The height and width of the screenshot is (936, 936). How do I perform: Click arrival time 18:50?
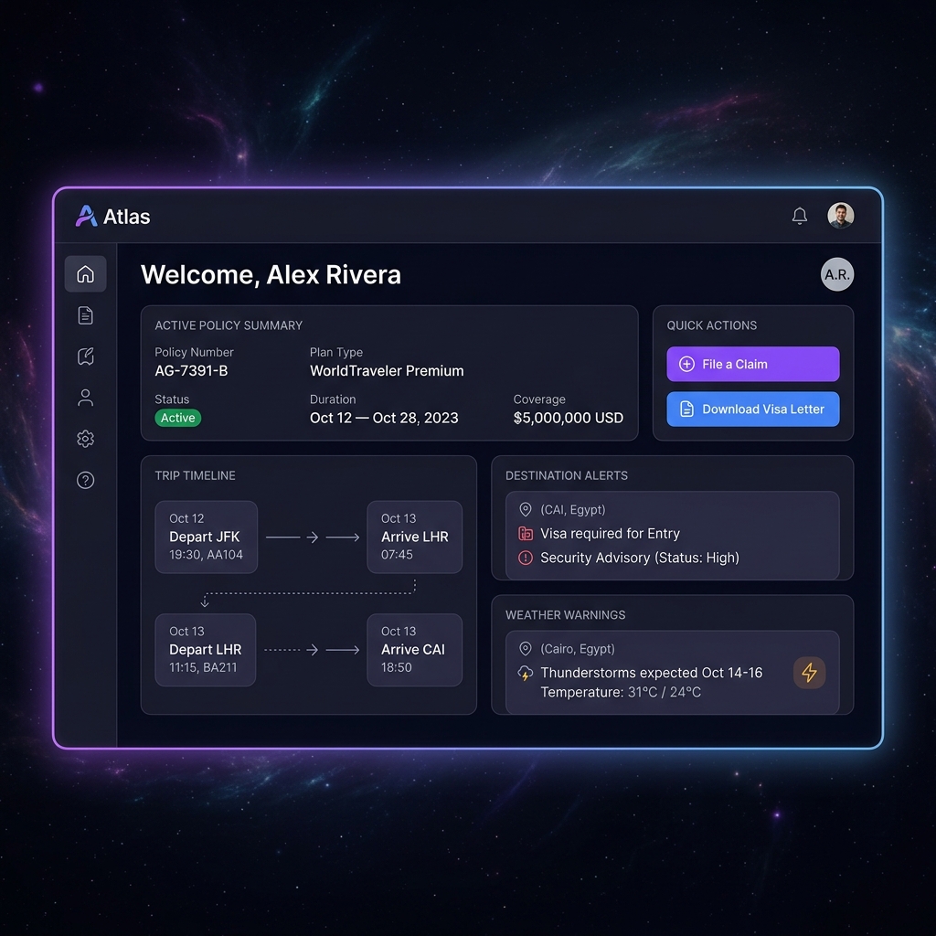[x=397, y=667]
